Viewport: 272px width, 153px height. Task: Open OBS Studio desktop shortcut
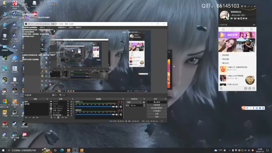click(15, 113)
